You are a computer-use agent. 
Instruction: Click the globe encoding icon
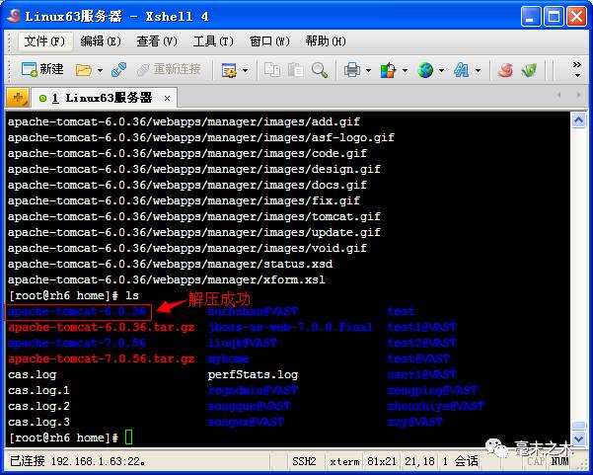click(x=425, y=70)
